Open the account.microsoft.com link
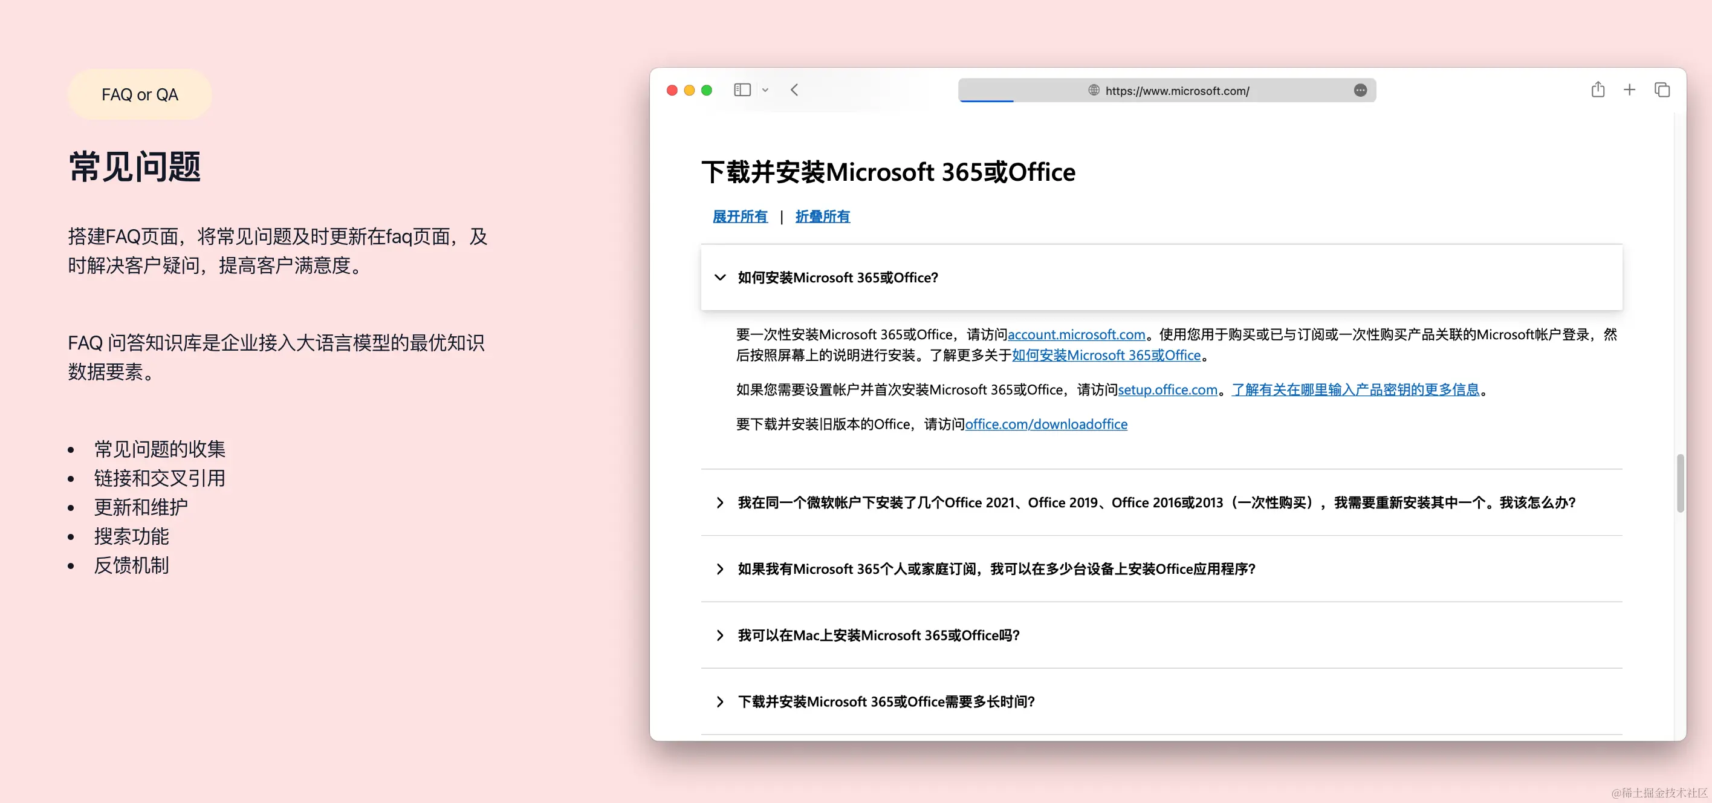 click(1076, 335)
